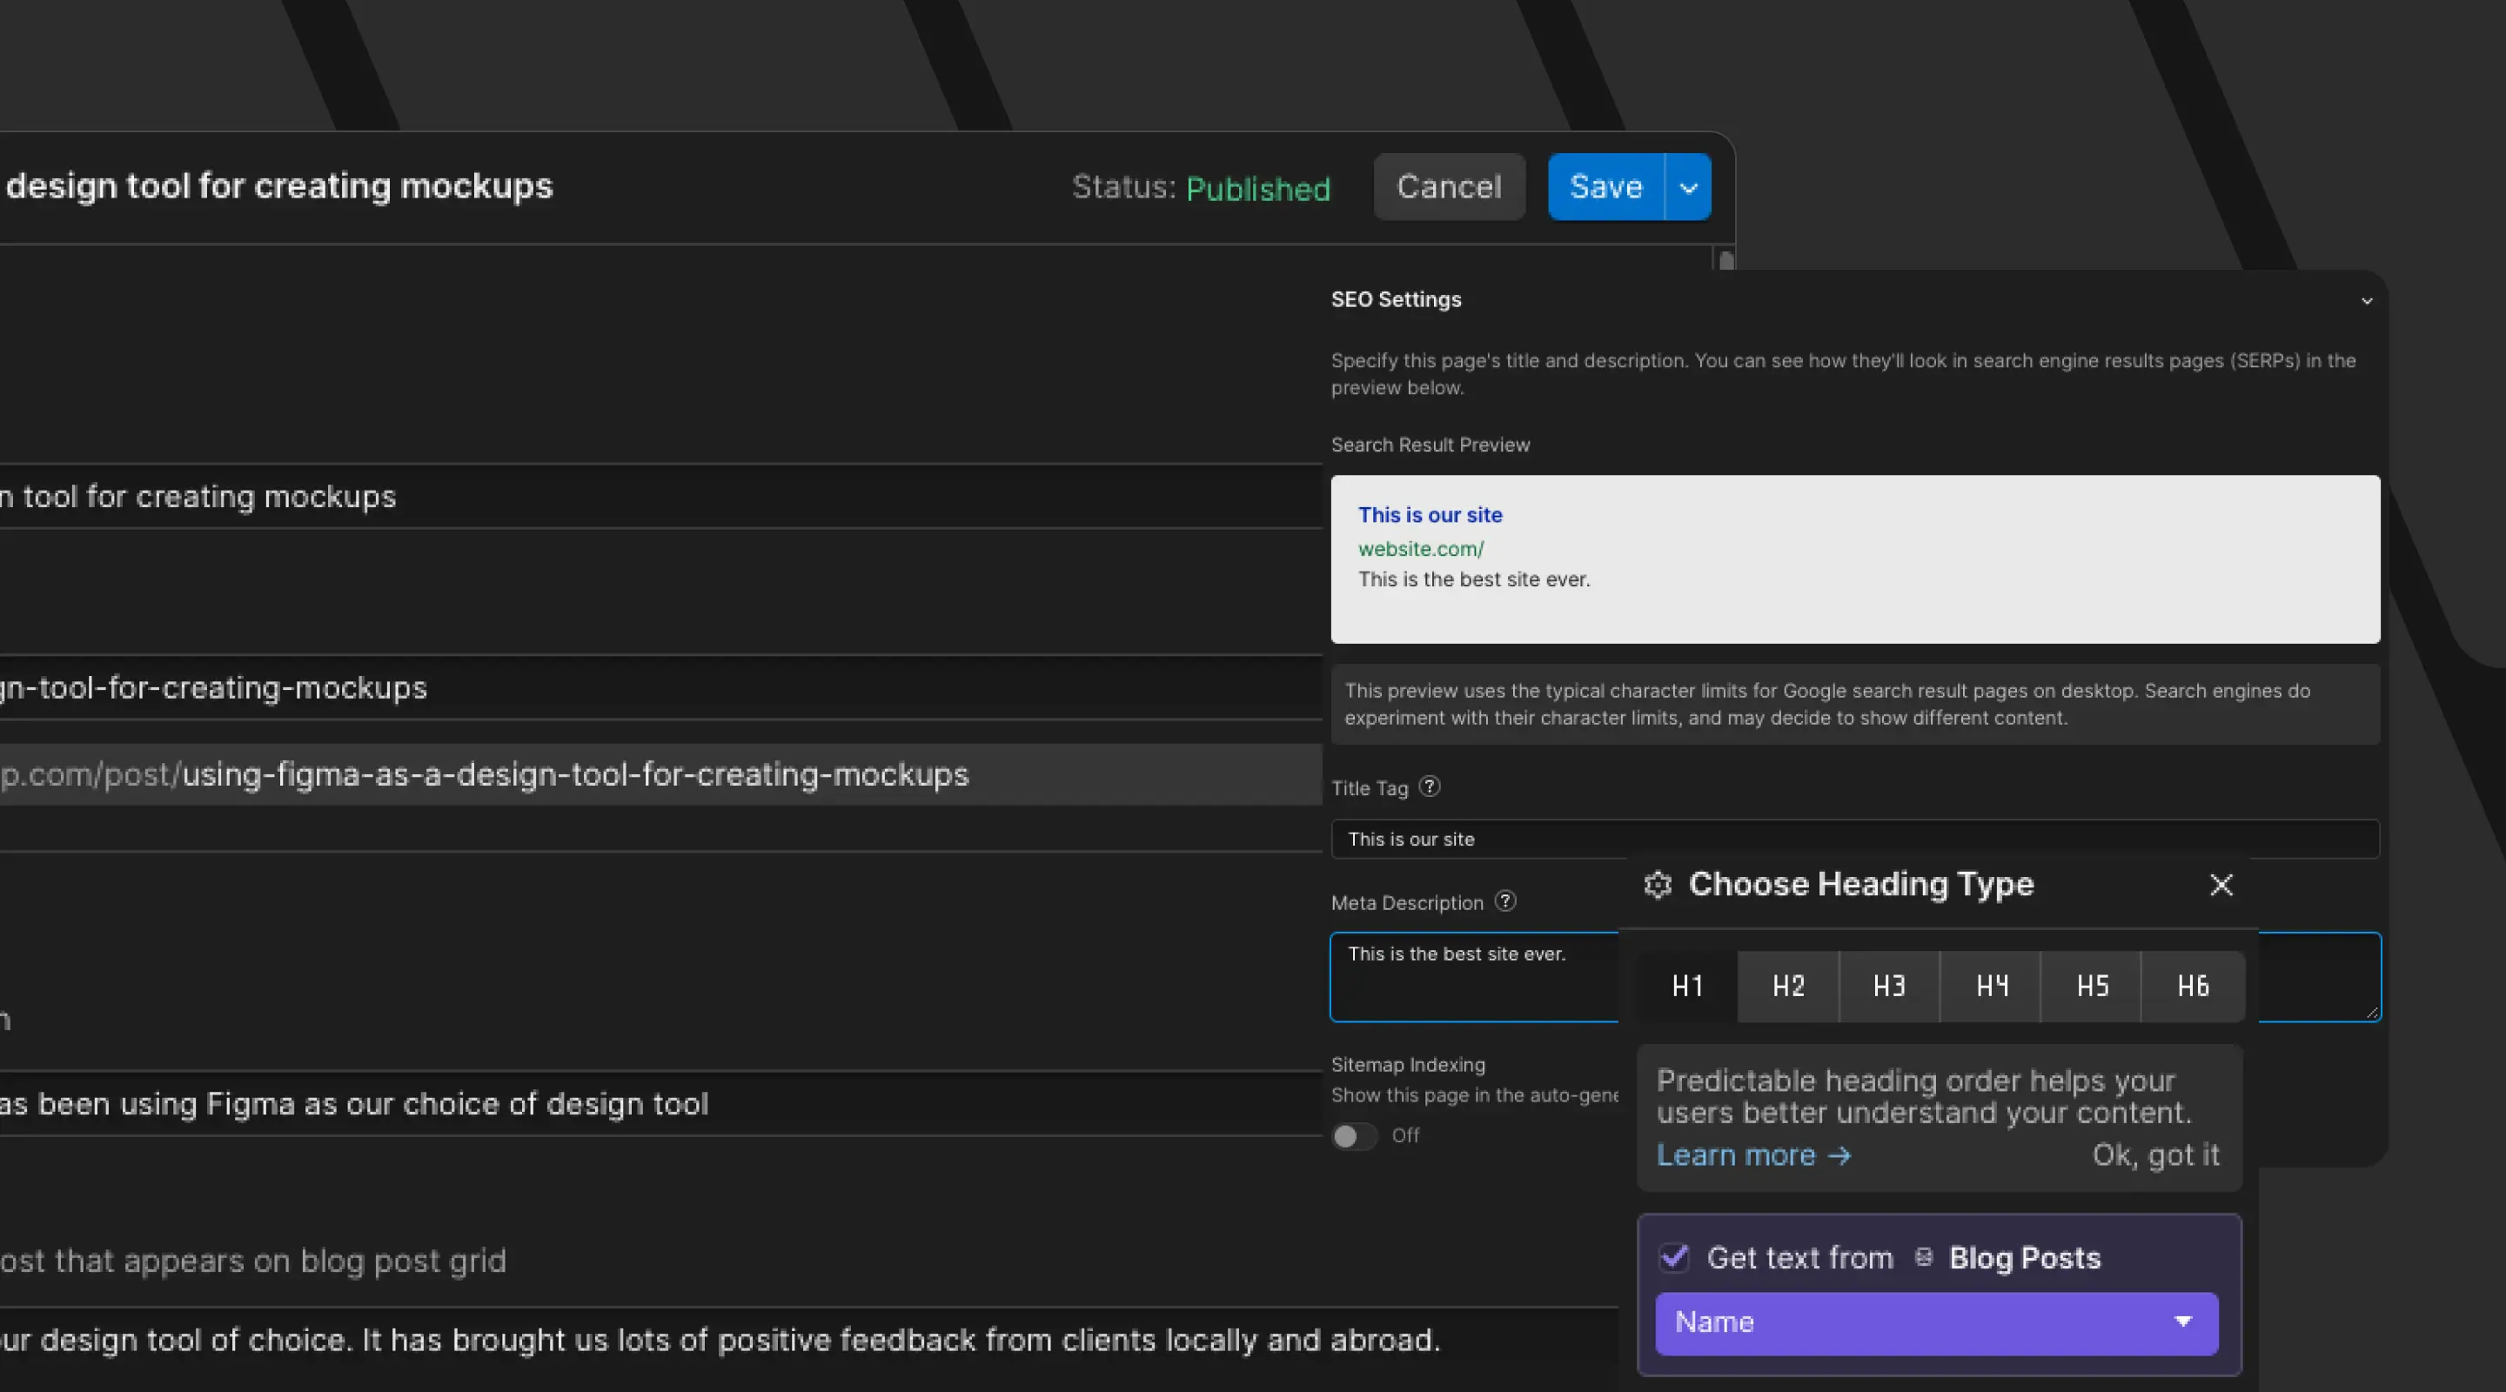Click the Sitemap Indexing label
The width and height of the screenshot is (2506, 1392).
tap(1408, 1064)
